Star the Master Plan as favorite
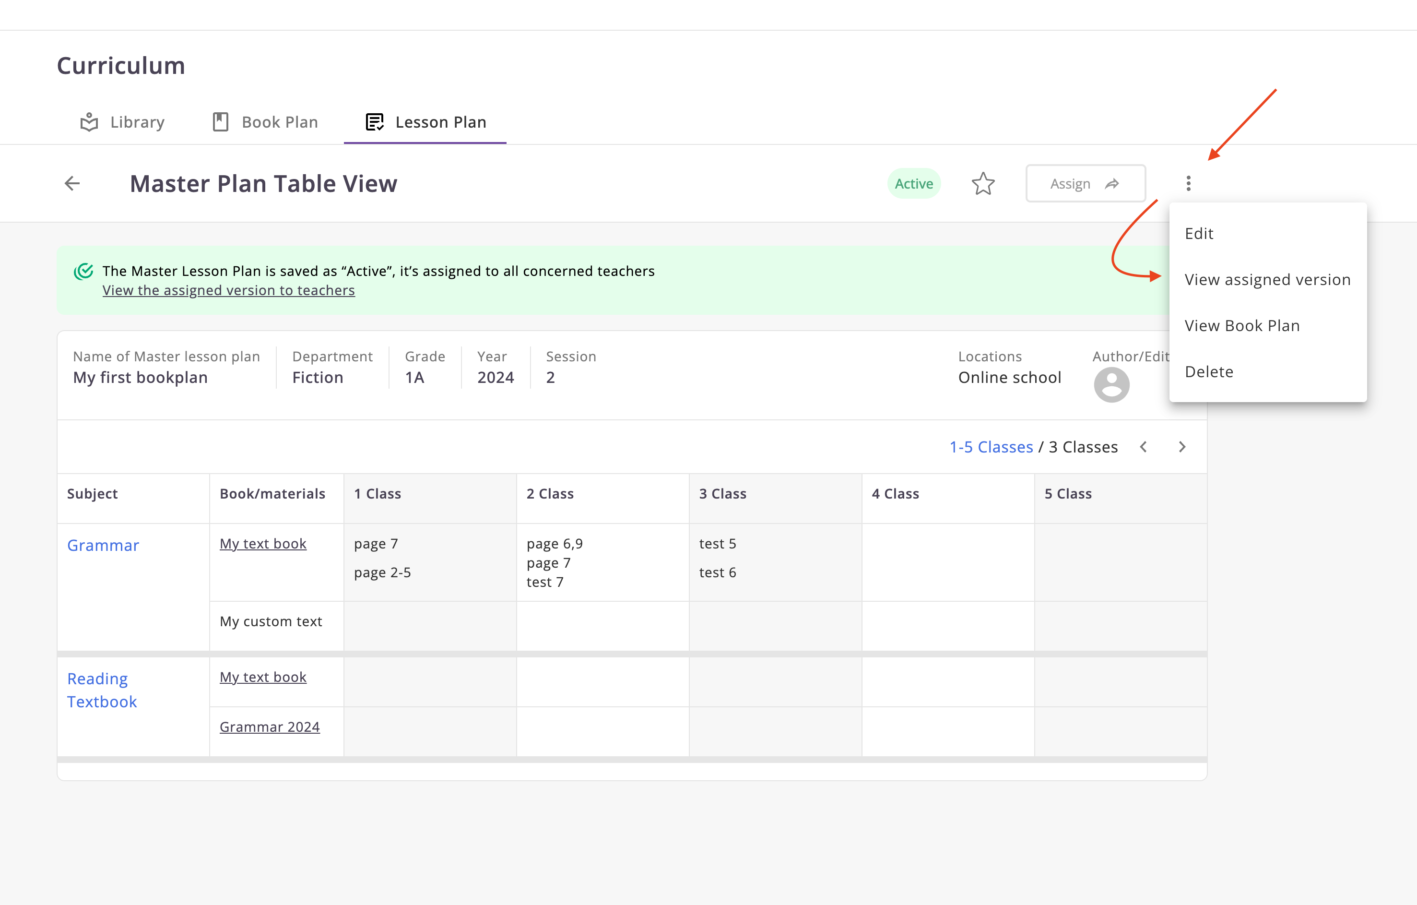 [x=983, y=184]
